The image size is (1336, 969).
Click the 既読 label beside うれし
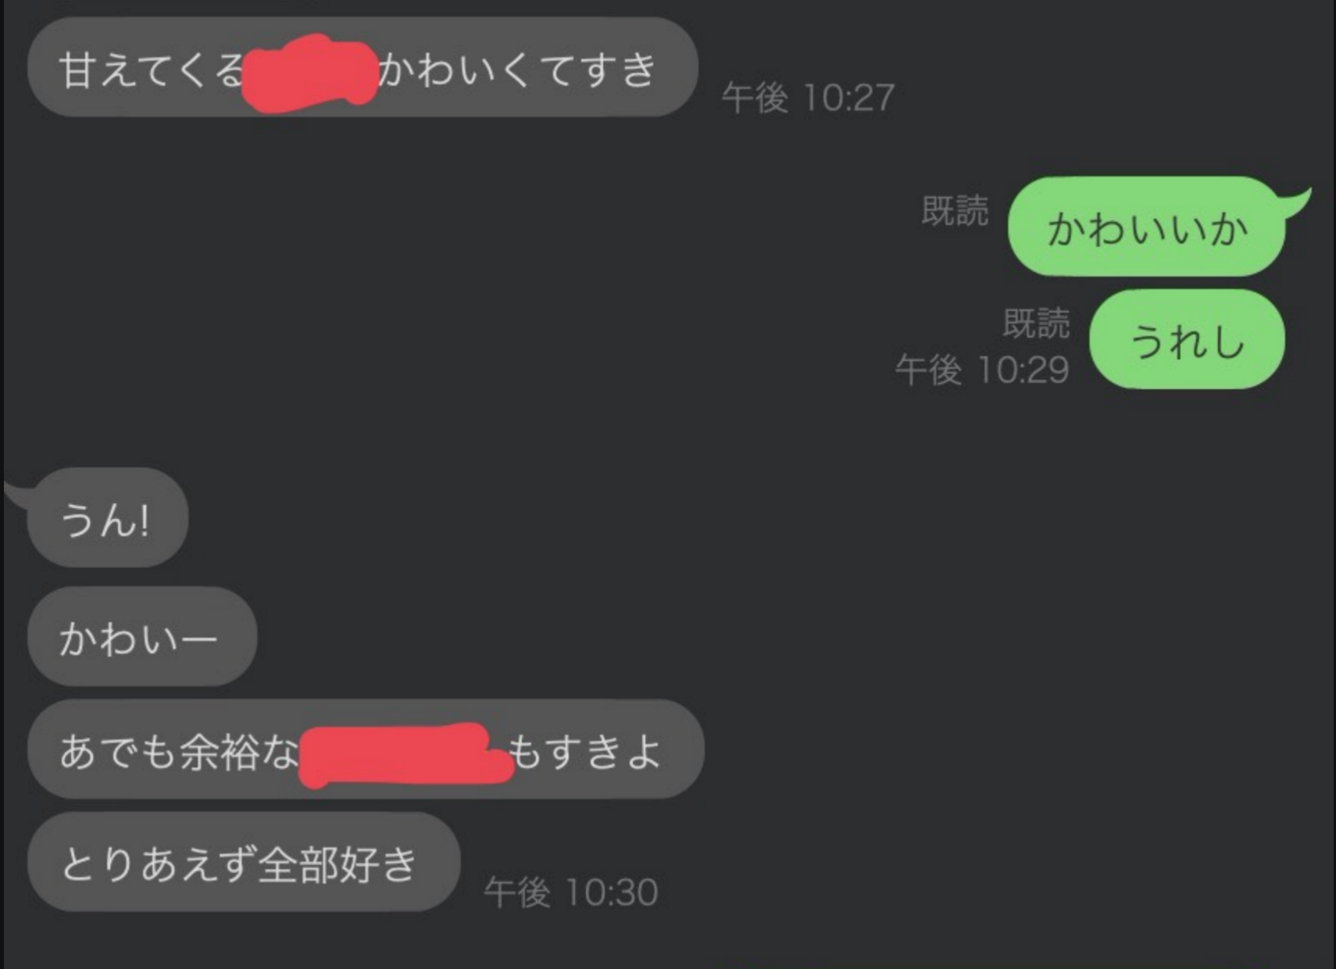pos(1036,323)
